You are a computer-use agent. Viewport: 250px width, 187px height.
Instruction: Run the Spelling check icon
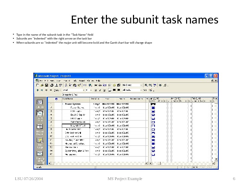tap(61, 85)
